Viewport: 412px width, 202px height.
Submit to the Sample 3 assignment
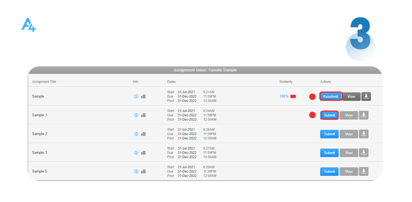pyautogui.click(x=329, y=153)
